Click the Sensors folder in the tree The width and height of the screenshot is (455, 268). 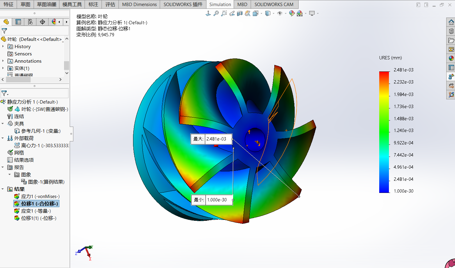pyautogui.click(x=20, y=54)
